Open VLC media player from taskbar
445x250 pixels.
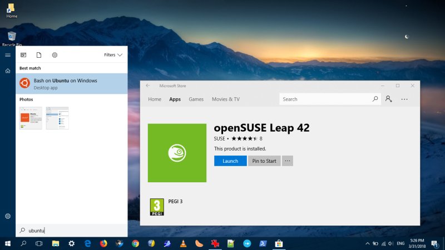point(184,243)
